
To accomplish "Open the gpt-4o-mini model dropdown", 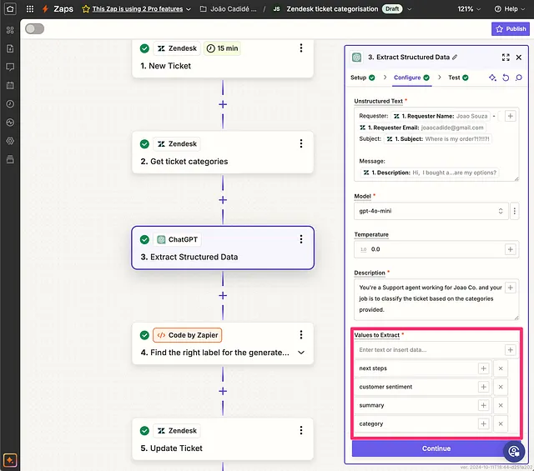I will pos(431,211).
